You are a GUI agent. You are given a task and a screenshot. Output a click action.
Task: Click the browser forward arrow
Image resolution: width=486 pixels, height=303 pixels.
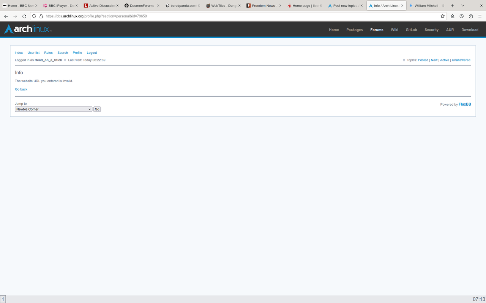15,16
